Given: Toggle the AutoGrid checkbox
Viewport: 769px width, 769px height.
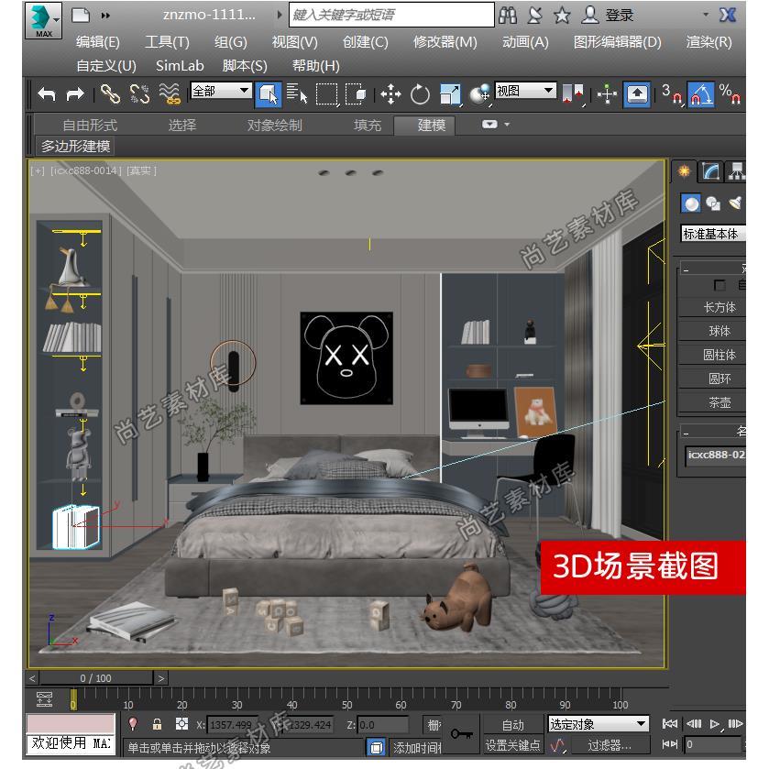Looking at the screenshot, I should pos(720,285).
